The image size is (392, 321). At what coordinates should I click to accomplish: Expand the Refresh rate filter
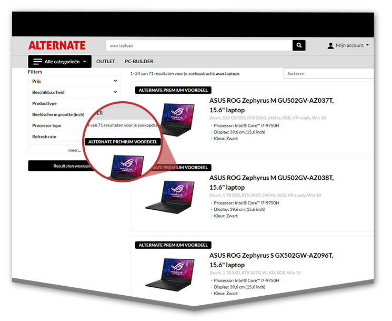55,137
